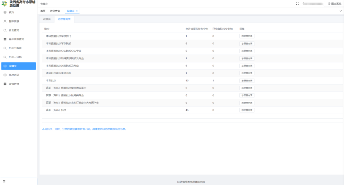Screen dimensions: 344x185
Task: Select the 高职（专科）提前批次航海类专业 batch name
Action: [65, 95]
